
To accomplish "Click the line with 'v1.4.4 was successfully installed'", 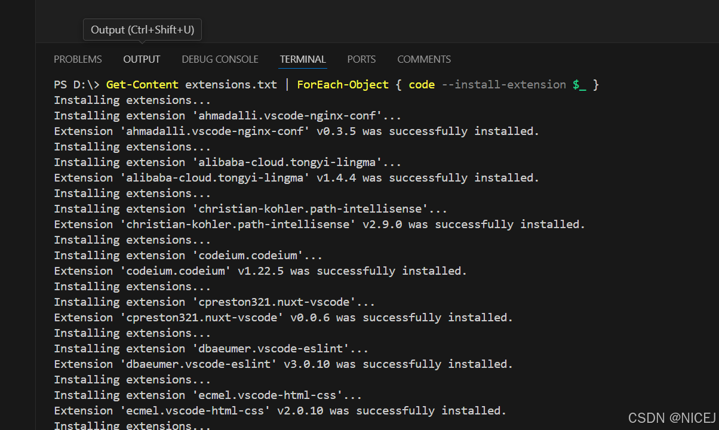I will tap(297, 178).
